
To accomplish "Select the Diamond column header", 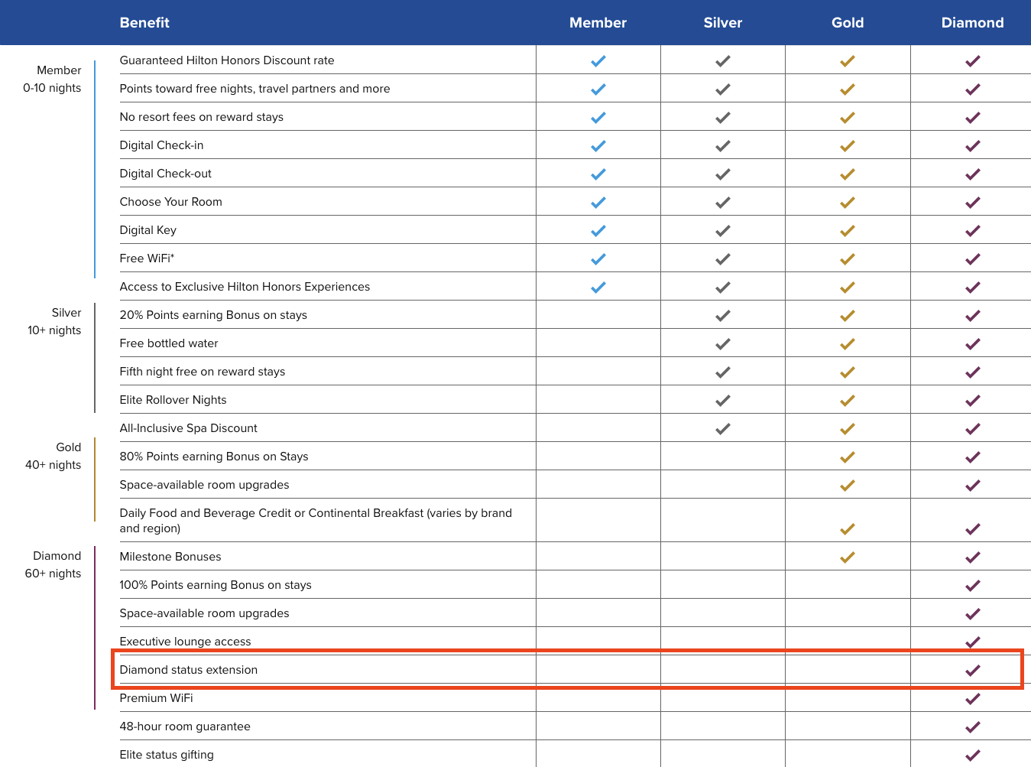I will pos(972,23).
